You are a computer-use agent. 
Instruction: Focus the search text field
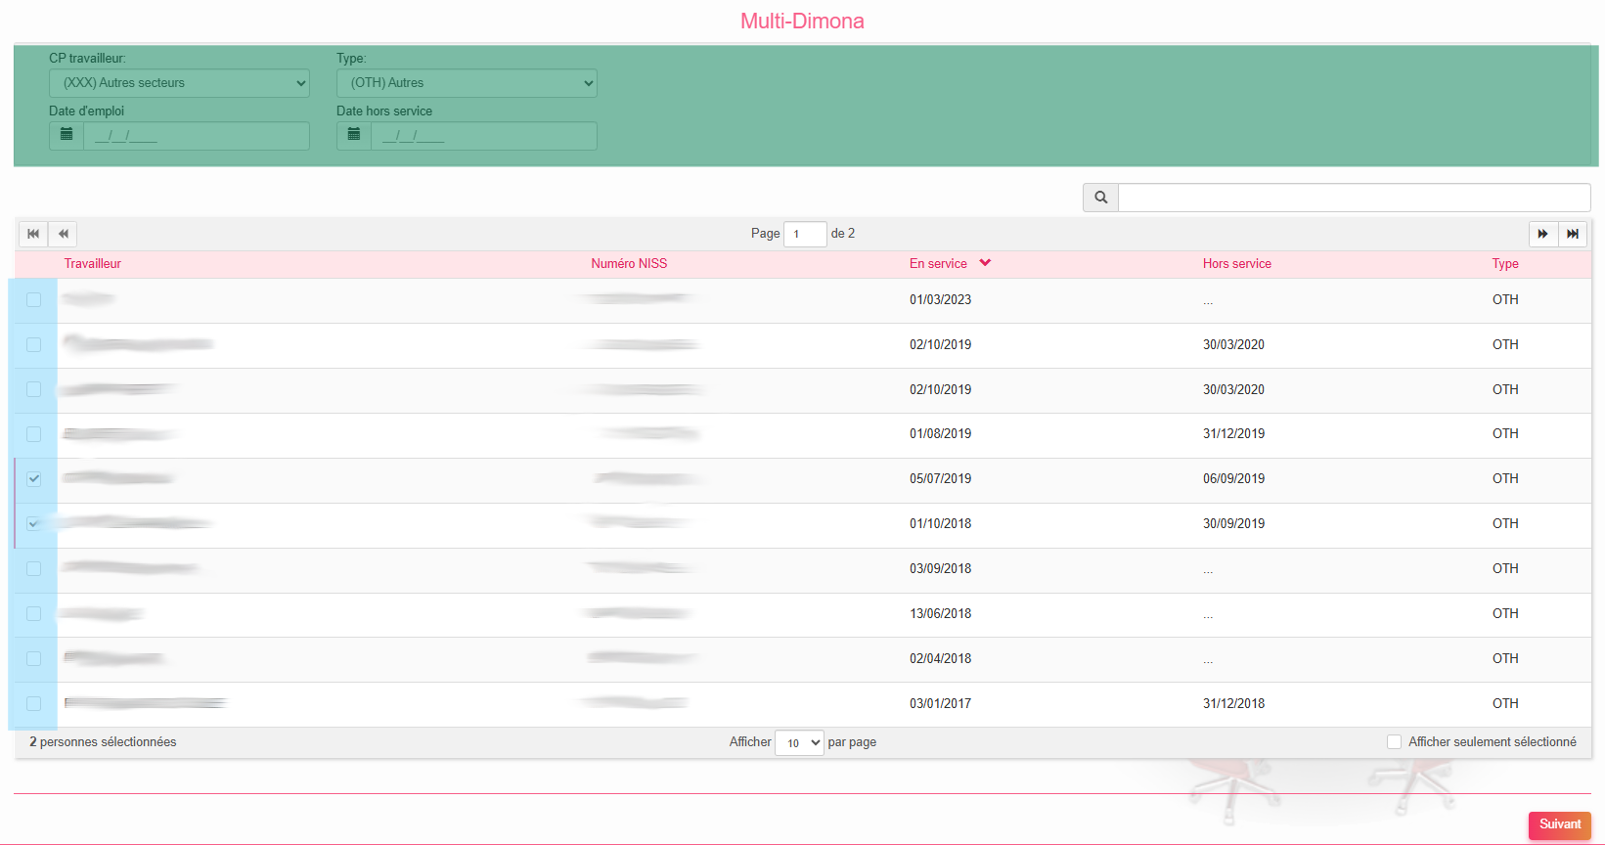click(1354, 198)
